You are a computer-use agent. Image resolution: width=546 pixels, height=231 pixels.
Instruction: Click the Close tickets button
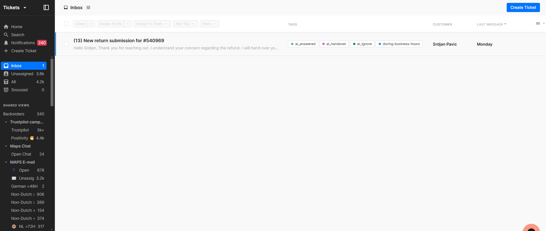coord(81,24)
